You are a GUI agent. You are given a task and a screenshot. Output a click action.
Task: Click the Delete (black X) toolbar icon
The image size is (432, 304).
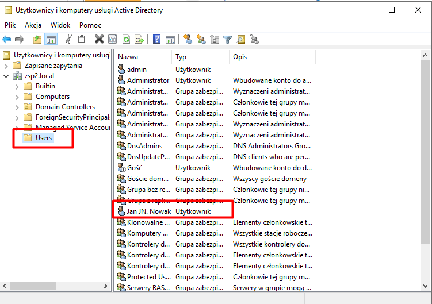click(99, 39)
